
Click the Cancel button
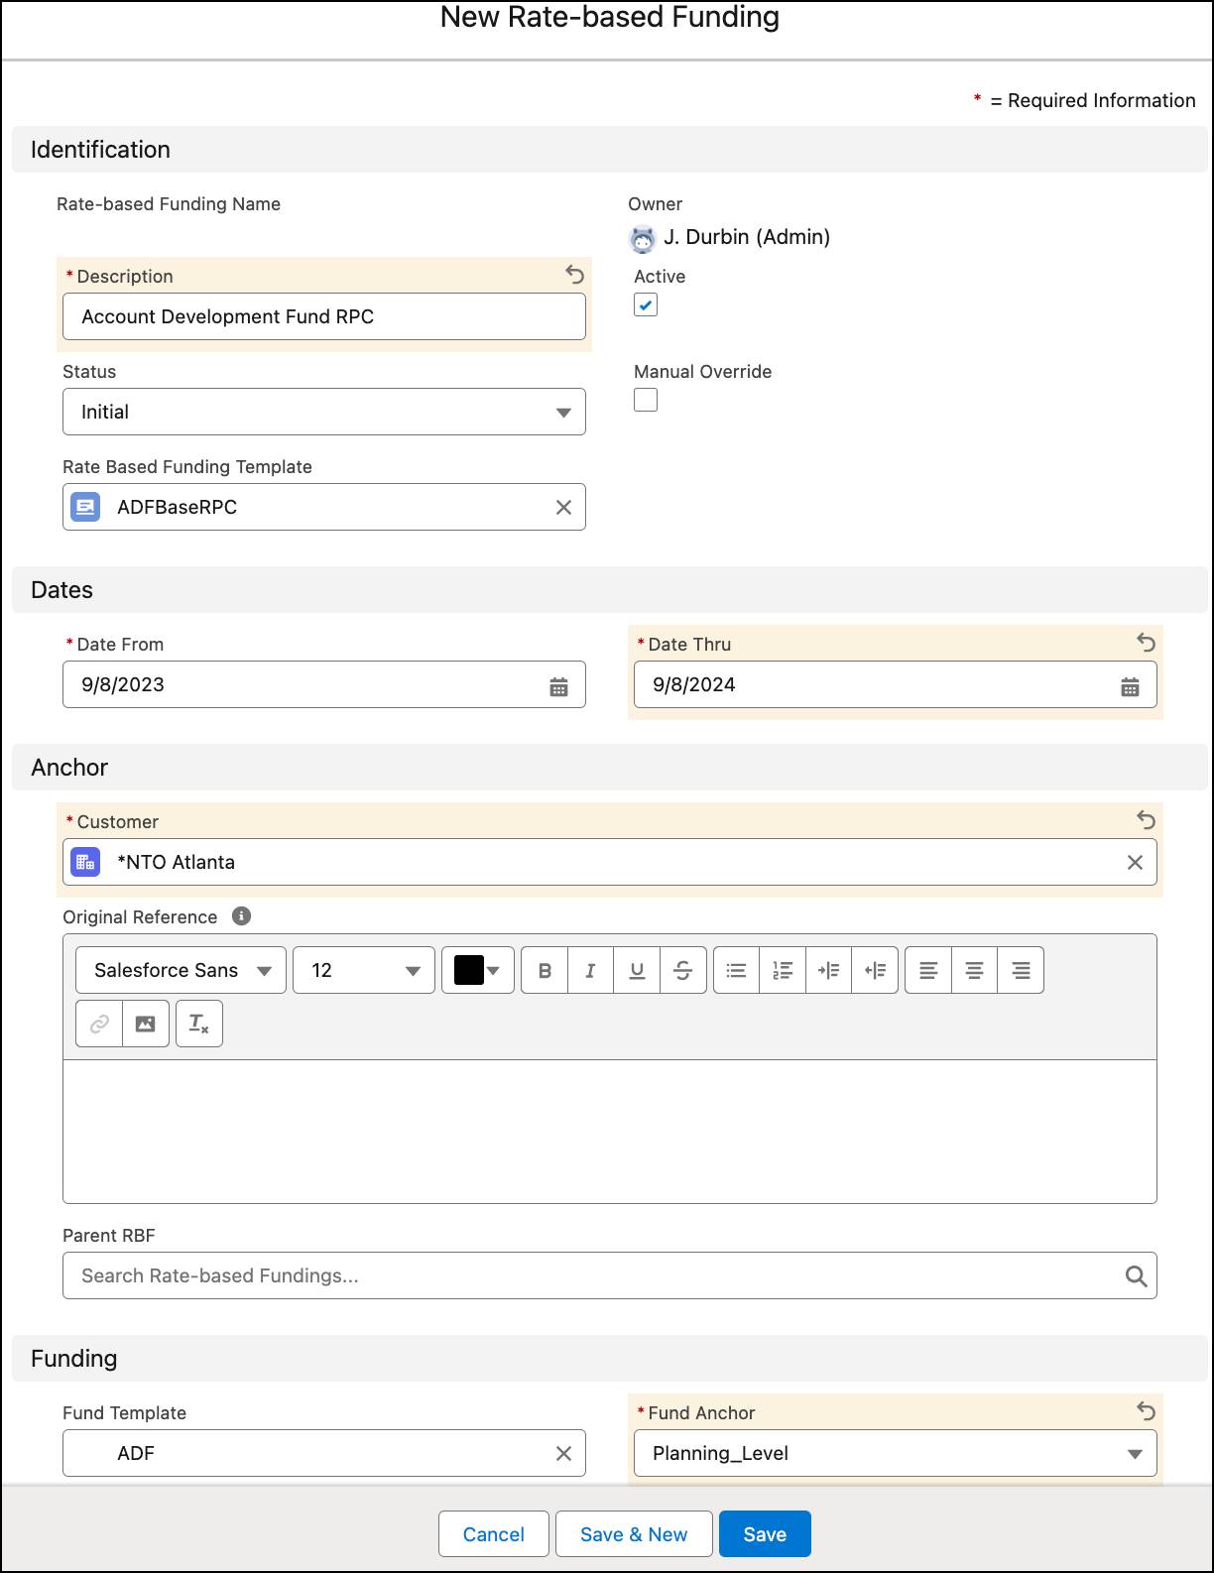tap(493, 1534)
